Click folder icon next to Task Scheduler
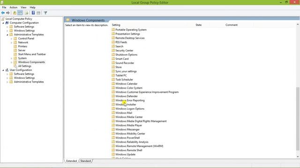Viewport: 300px width, 168px height. (113, 79)
